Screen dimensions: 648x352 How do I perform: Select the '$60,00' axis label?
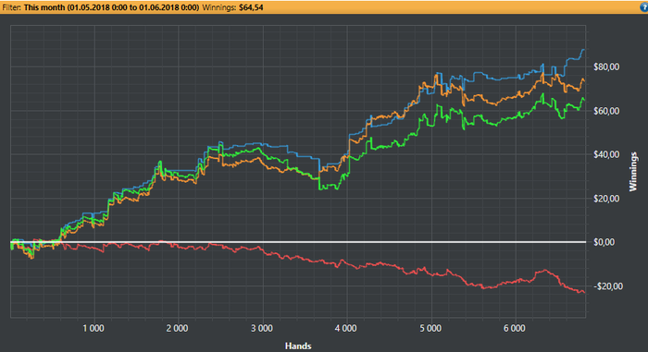pos(606,111)
